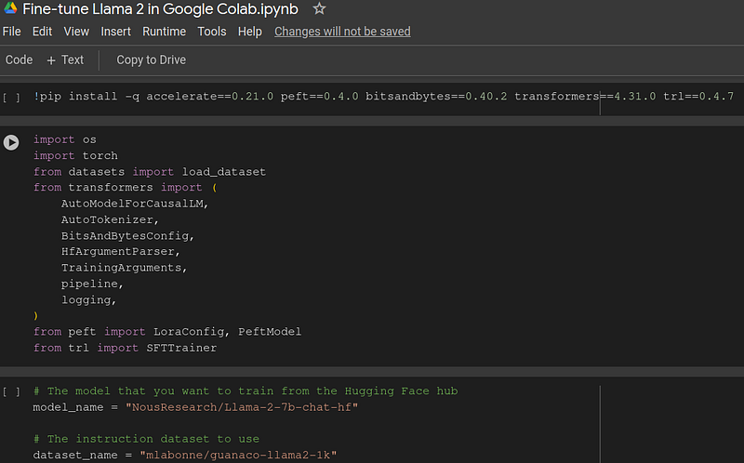Click the '# The instruction dataset to use' comment
The image size is (744, 463).
pyautogui.click(x=146, y=439)
